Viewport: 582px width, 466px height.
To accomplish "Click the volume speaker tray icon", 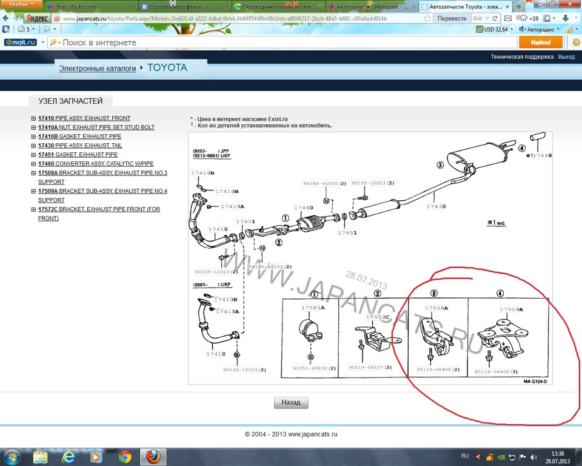I will click(533, 457).
